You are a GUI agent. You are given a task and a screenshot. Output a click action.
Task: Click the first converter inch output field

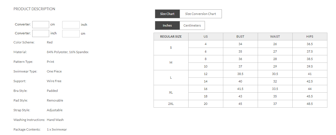[x=71, y=25]
